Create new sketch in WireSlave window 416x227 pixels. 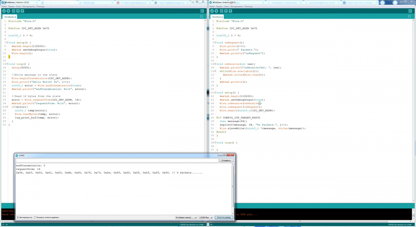222,11
